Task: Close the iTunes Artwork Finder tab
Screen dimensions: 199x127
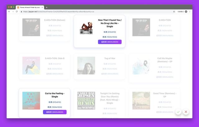Action: (x=42, y=7)
